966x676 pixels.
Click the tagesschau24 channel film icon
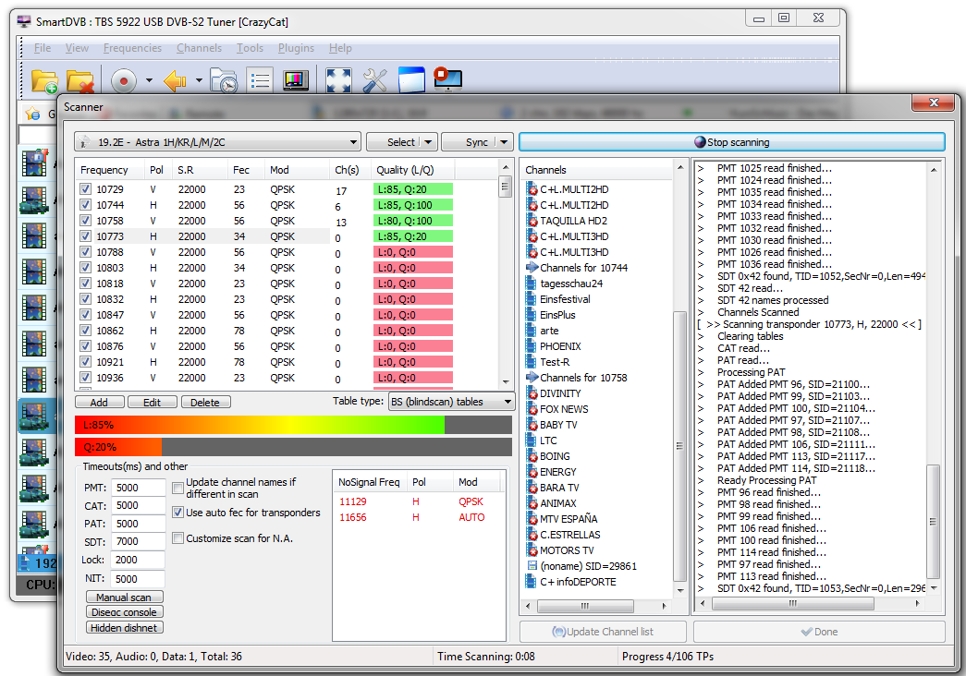531,284
